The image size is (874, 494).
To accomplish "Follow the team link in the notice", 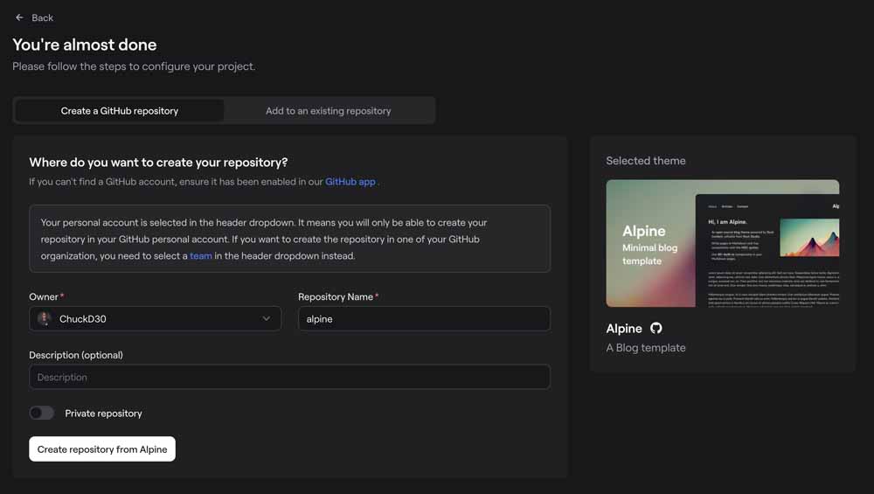I will 201,256.
